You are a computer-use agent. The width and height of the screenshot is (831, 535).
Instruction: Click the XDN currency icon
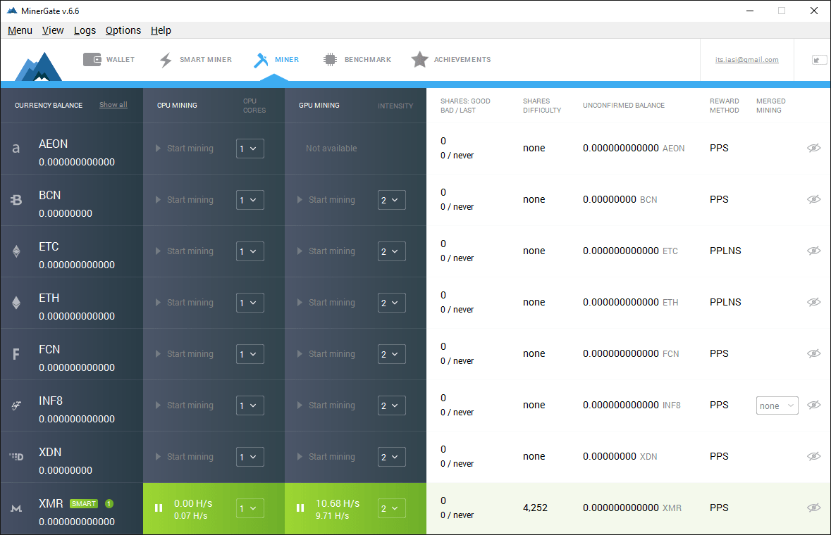point(16,457)
